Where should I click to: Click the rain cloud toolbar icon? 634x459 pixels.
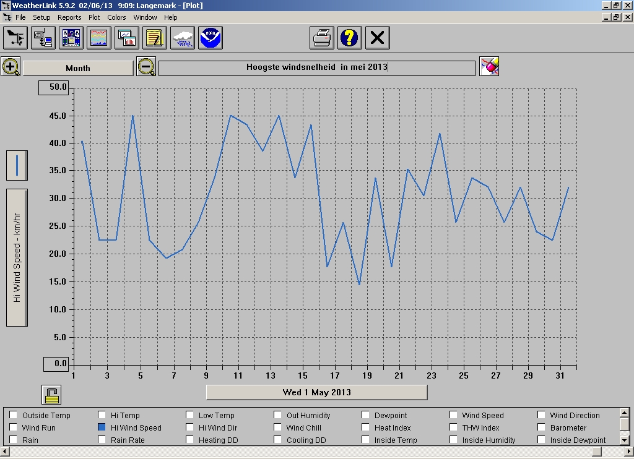pyautogui.click(x=183, y=38)
